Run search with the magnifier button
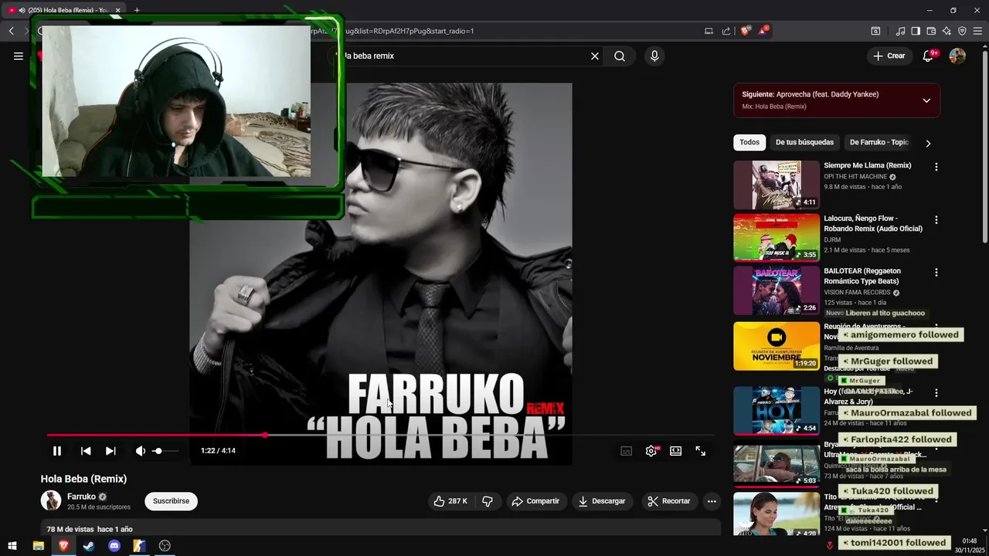Image resolution: width=989 pixels, height=556 pixels. tap(620, 56)
